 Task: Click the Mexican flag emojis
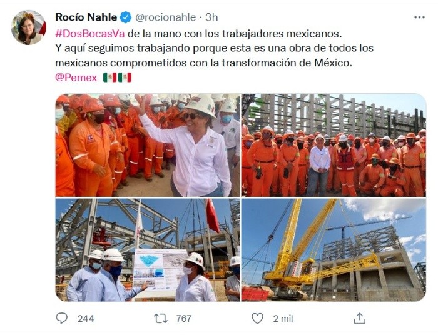point(118,77)
